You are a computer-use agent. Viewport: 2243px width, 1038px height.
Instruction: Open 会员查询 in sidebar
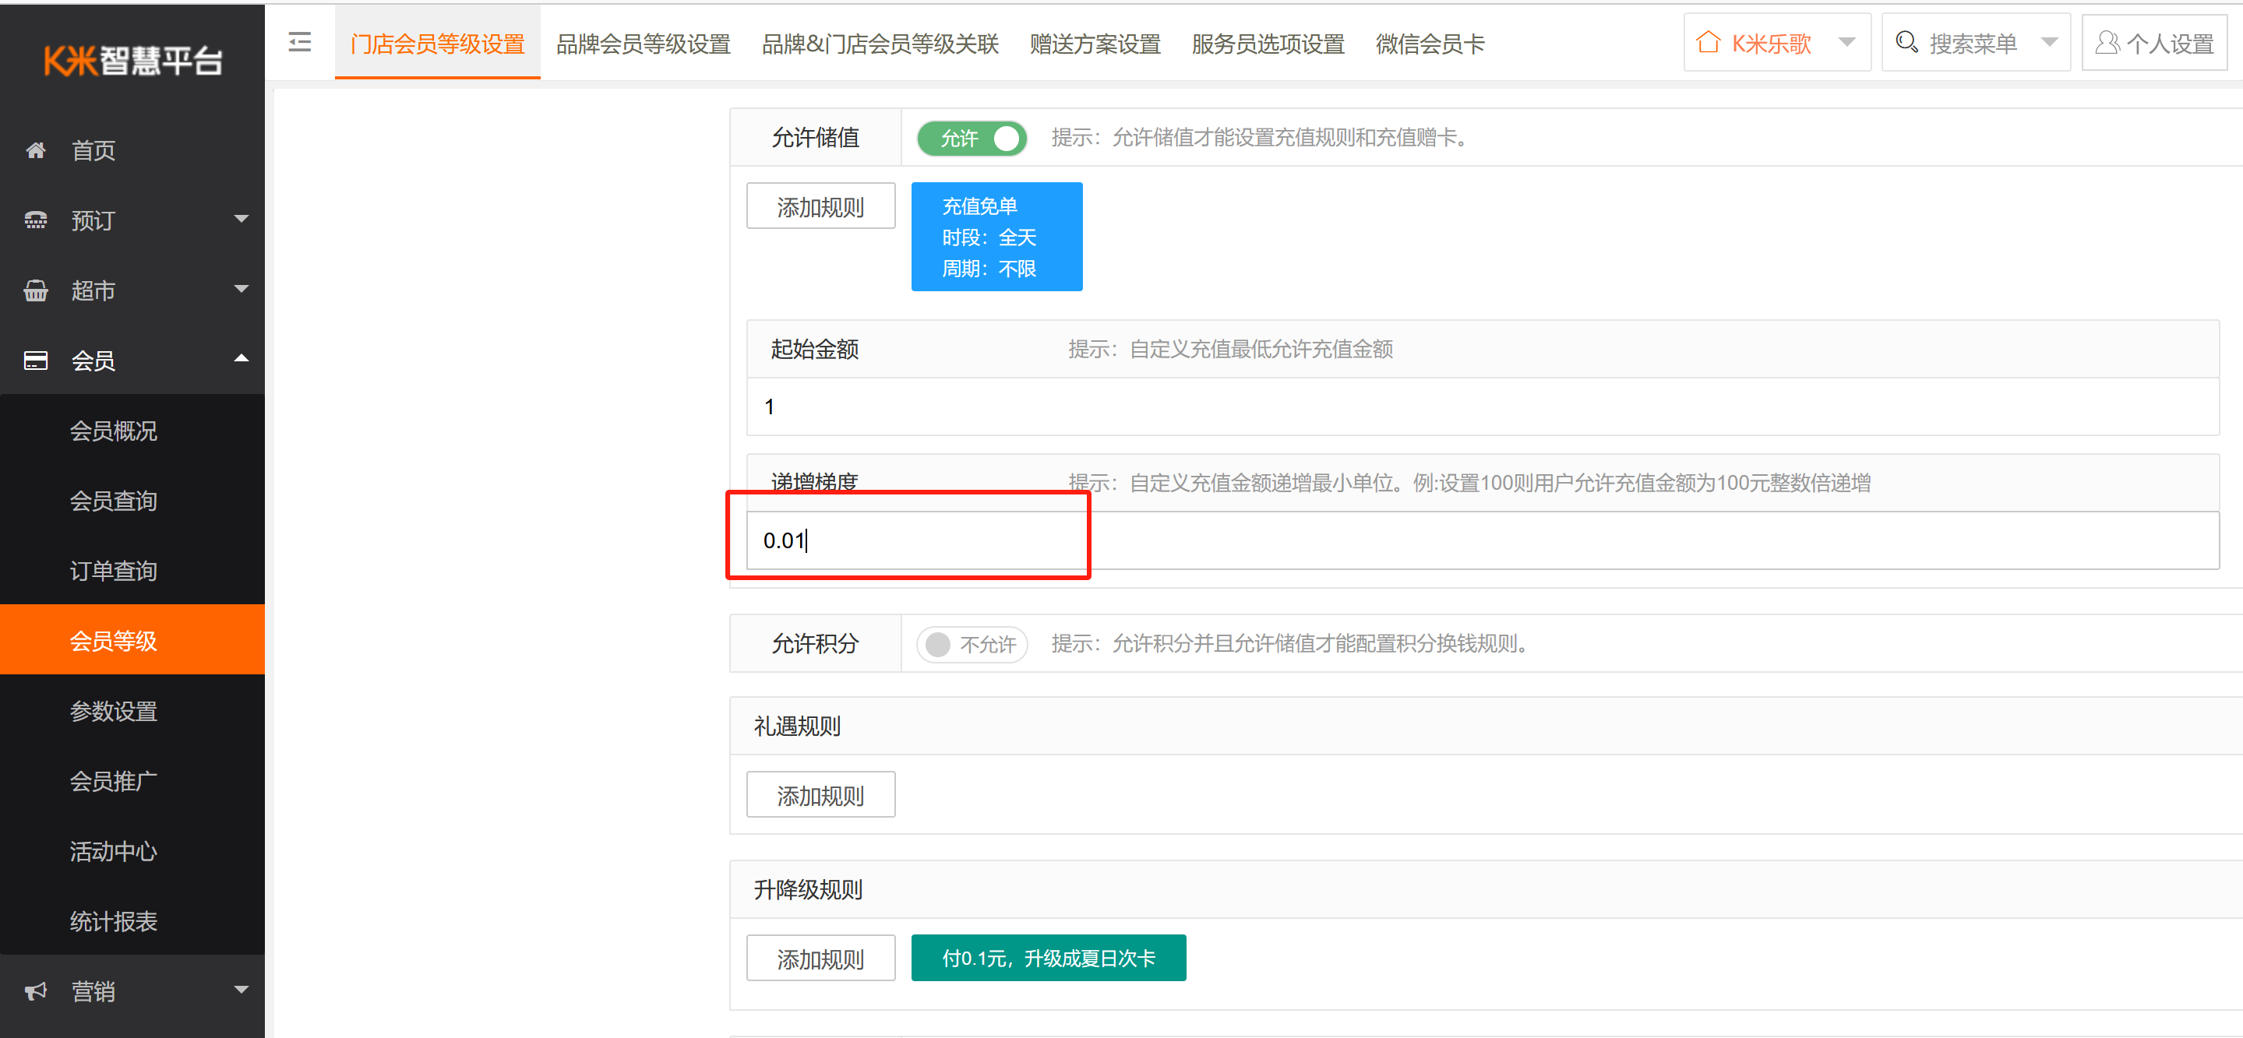pyautogui.click(x=132, y=500)
